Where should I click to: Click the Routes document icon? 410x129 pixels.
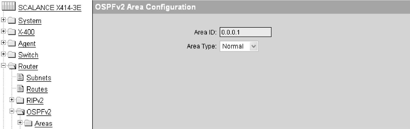(x=20, y=89)
